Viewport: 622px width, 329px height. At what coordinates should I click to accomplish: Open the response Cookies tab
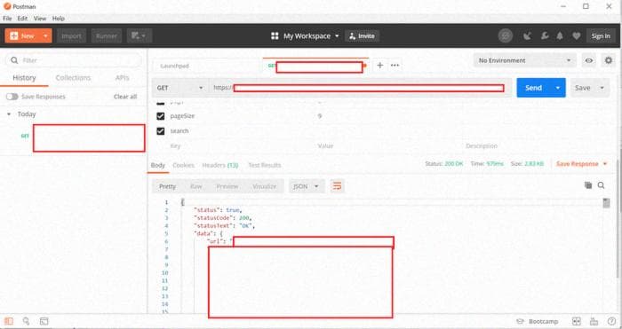pyautogui.click(x=183, y=165)
